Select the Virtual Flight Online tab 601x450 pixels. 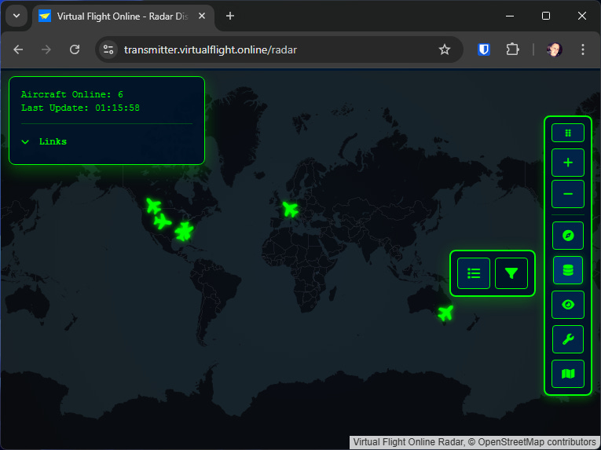pos(123,16)
